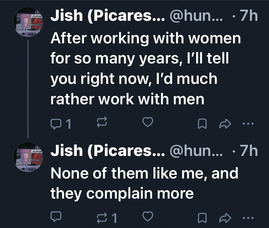Screen dimensions: 269x228
Task: Open the first tweet's more options menu
Action: click(248, 124)
